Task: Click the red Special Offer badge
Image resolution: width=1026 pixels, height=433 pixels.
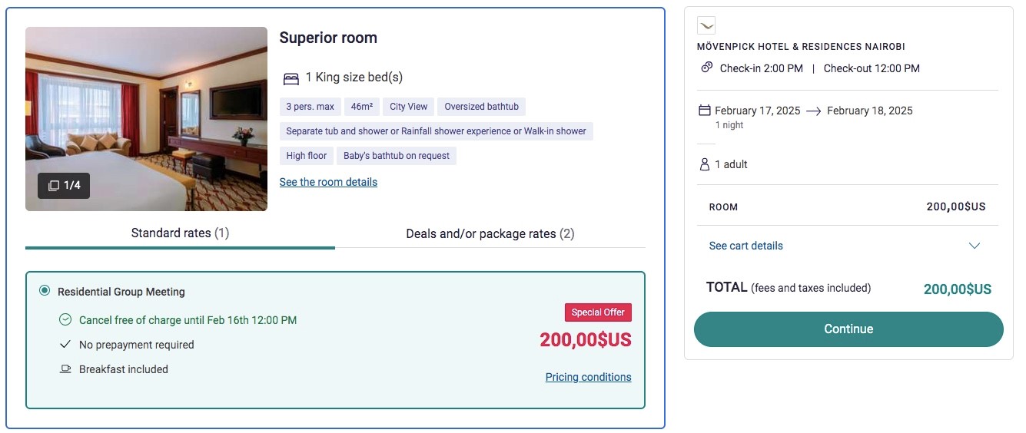Action: pos(598,312)
